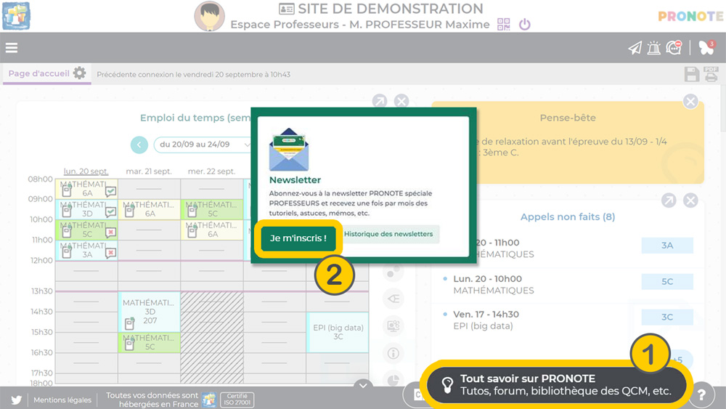Click the Je m'inscris ! button

[298, 238]
